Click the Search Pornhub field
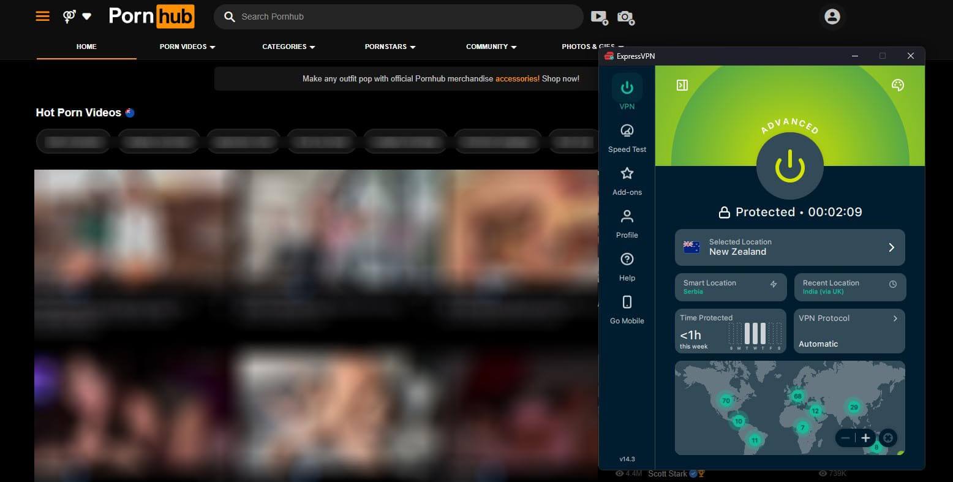The width and height of the screenshot is (953, 482). click(x=398, y=17)
